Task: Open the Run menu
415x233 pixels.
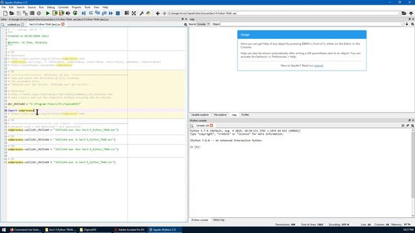Action: pyautogui.click(x=41, y=7)
